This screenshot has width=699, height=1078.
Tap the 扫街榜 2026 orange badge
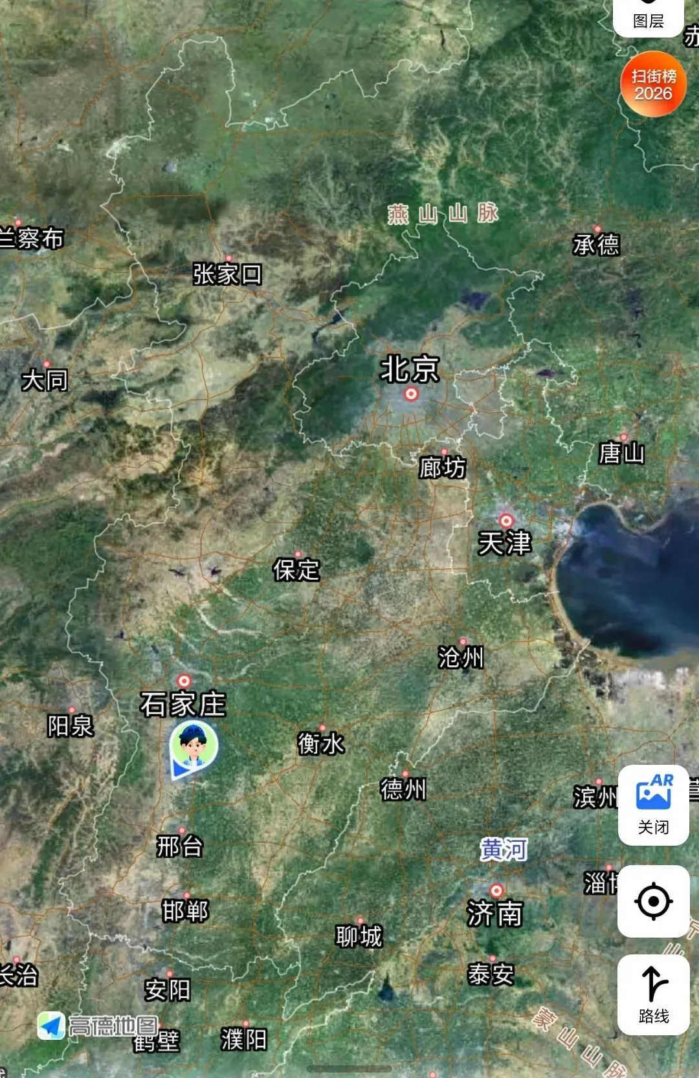coord(653,84)
